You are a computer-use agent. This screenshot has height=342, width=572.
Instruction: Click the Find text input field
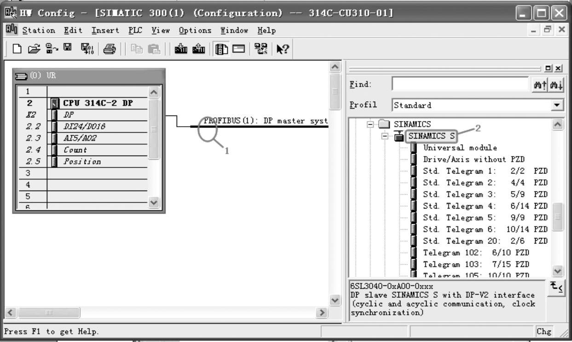pyautogui.click(x=460, y=84)
